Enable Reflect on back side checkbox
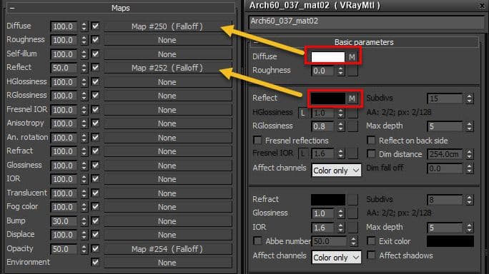Viewport: 489px width, 274px height. (371, 141)
